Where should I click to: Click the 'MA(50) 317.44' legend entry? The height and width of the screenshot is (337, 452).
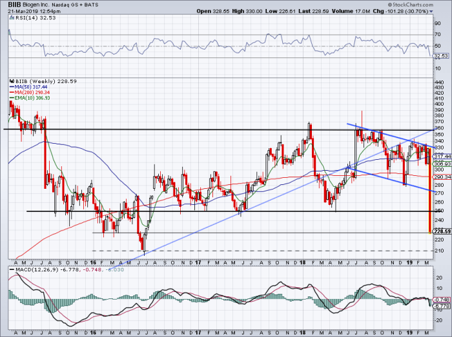28,87
